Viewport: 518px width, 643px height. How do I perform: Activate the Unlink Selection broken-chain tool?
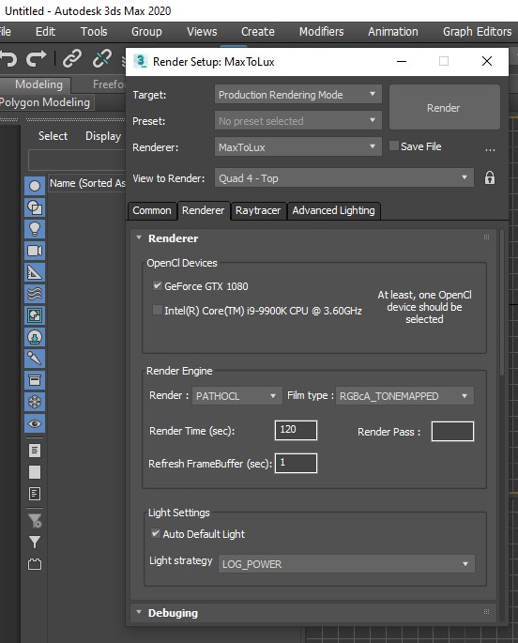click(x=102, y=58)
